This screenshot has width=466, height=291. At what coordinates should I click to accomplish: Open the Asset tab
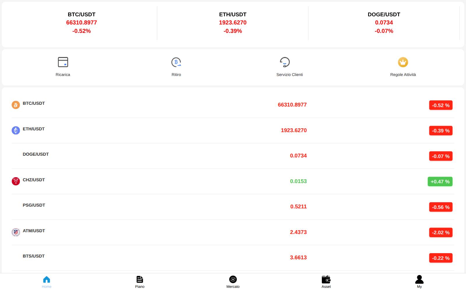tap(326, 282)
